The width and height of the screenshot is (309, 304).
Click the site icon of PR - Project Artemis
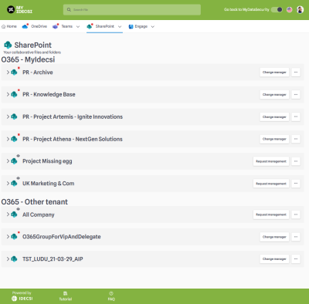coord(14,117)
